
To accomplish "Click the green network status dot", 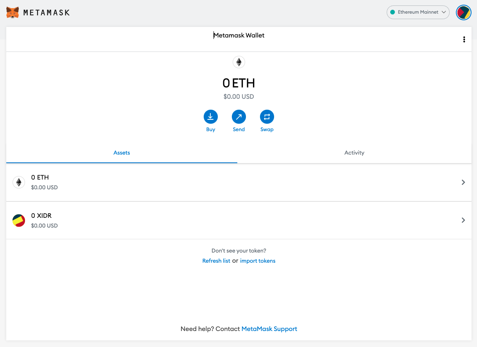I will (393, 12).
